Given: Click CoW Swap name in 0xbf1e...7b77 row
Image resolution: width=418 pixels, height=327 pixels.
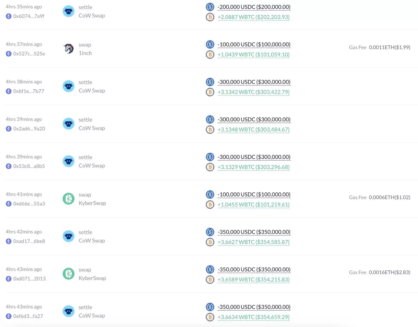Looking at the screenshot, I should [x=92, y=91].
